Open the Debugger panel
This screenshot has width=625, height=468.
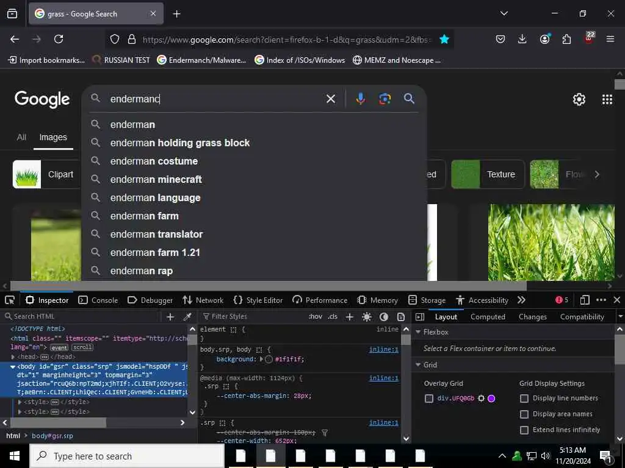click(150, 300)
